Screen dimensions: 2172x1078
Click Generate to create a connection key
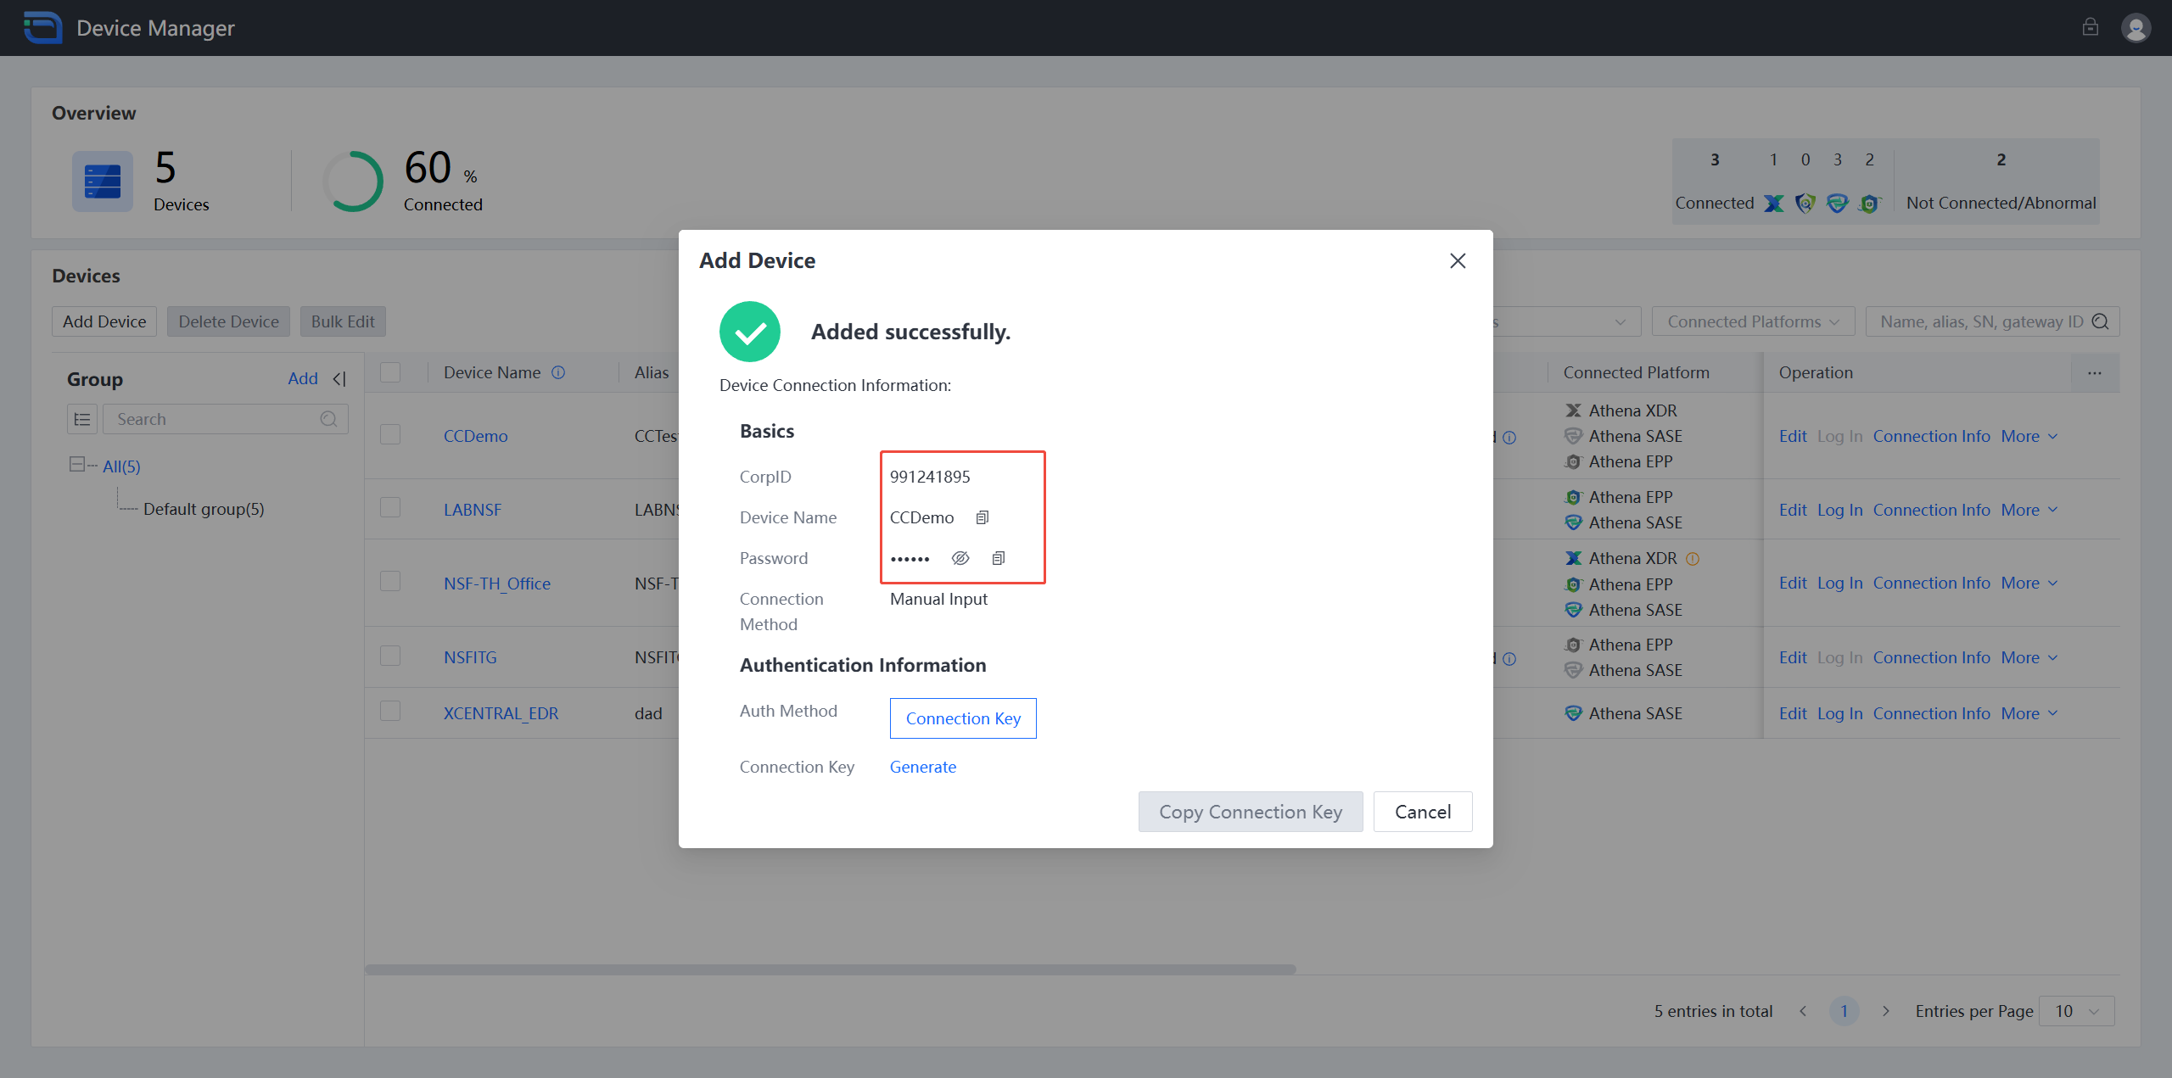[923, 766]
